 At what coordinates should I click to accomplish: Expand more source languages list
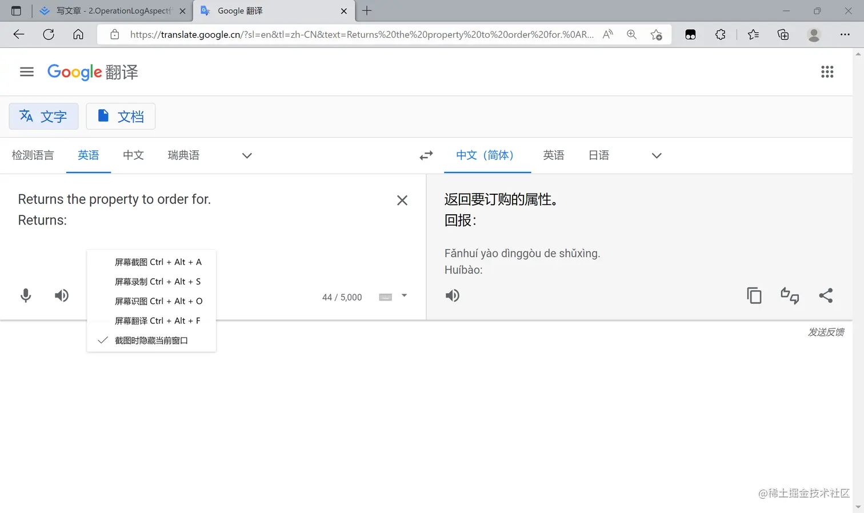247,155
